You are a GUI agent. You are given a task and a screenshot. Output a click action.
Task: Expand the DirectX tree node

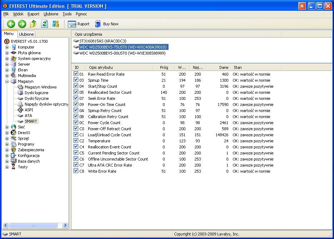coord(7,133)
